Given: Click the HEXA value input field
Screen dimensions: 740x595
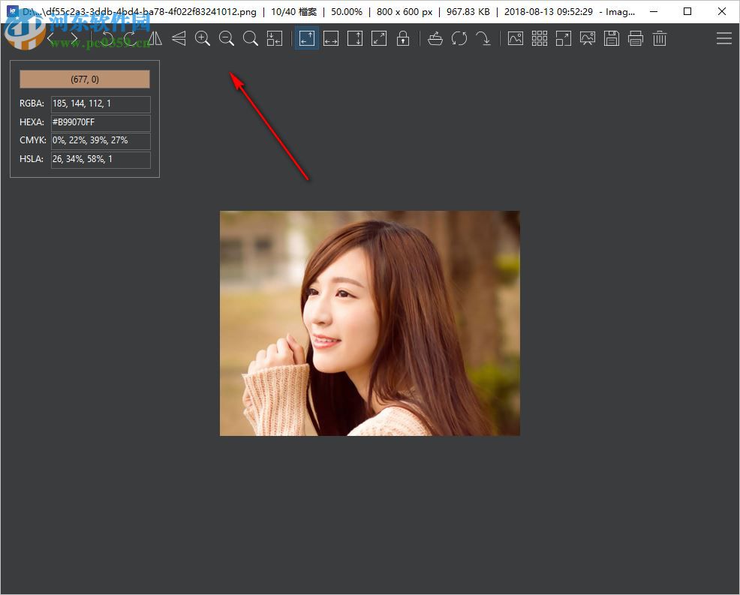Looking at the screenshot, I should point(100,122).
